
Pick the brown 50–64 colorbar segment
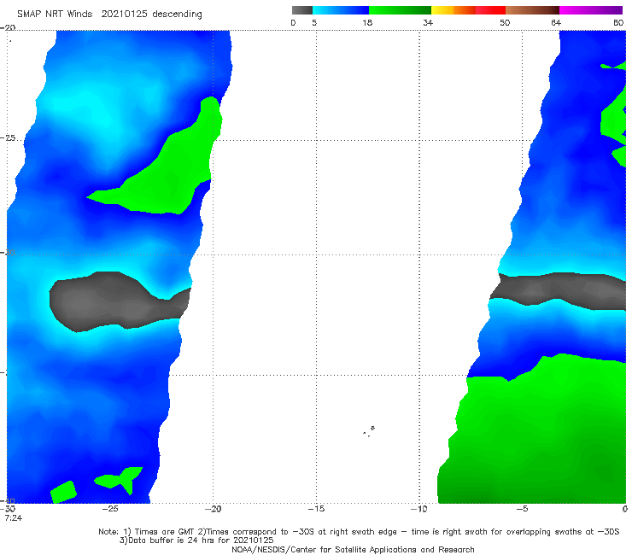click(532, 10)
